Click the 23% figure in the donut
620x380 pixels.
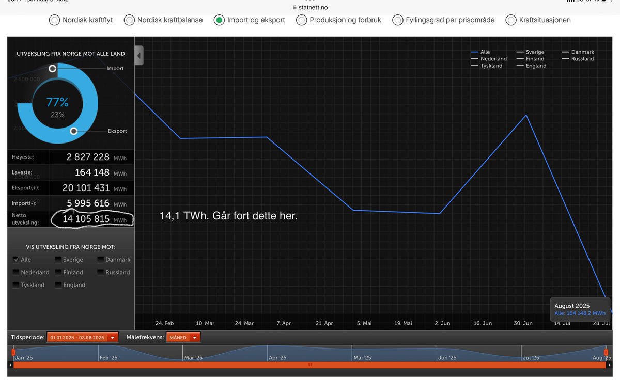click(x=57, y=115)
